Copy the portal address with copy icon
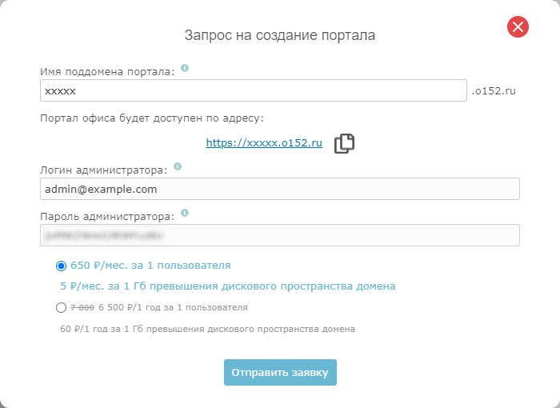Image resolution: width=560 pixels, height=408 pixels. click(x=344, y=143)
